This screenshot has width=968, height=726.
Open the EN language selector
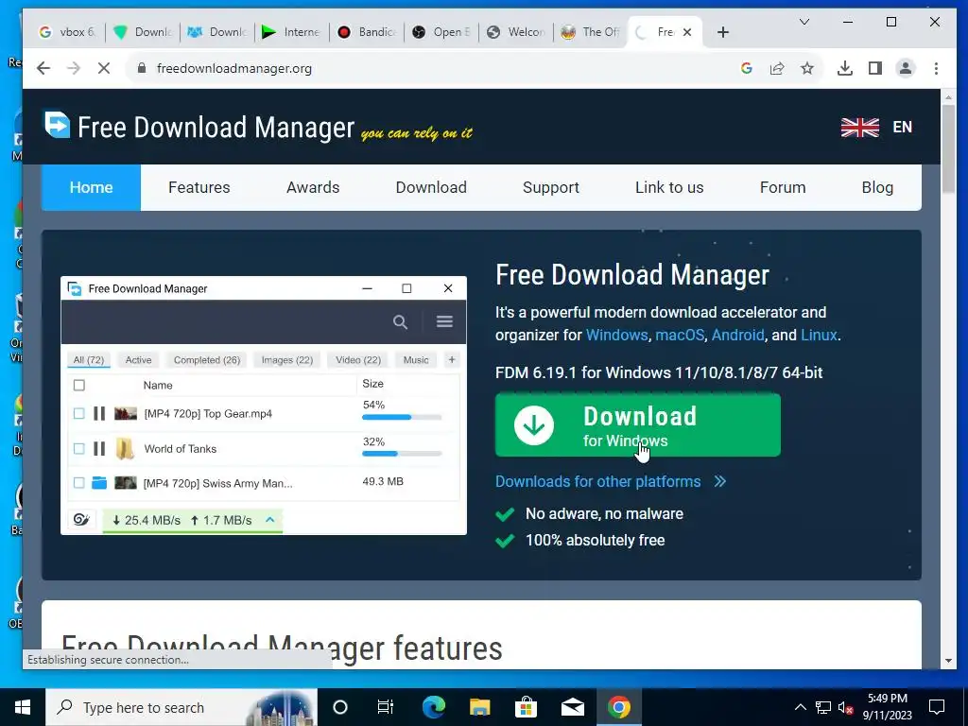click(x=902, y=128)
